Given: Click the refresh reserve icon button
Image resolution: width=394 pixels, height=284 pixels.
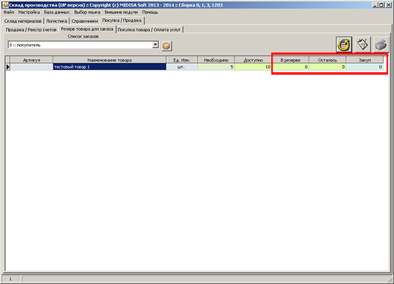Looking at the screenshot, I should 343,45.
